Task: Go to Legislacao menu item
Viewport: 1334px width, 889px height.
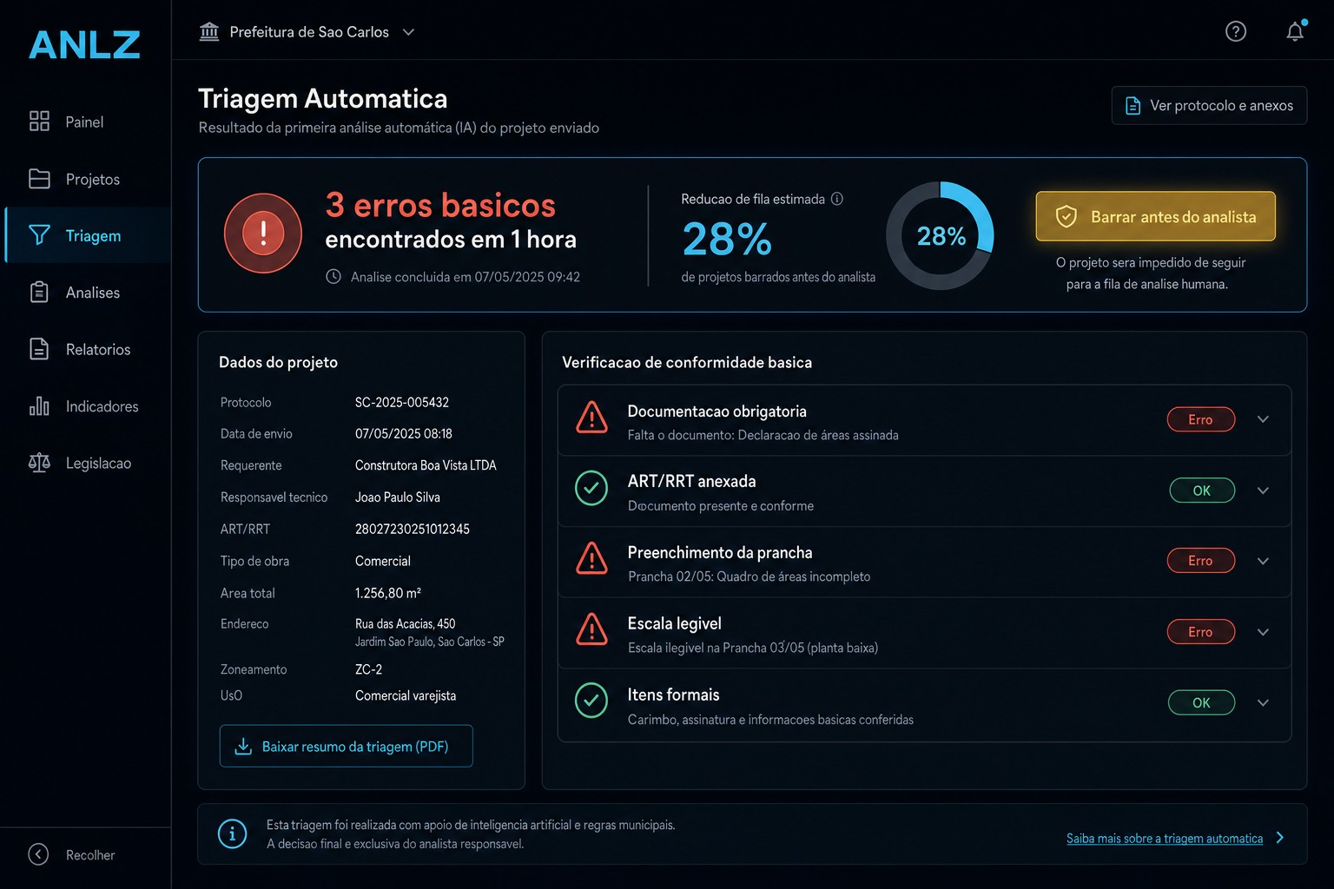Action: click(x=85, y=463)
